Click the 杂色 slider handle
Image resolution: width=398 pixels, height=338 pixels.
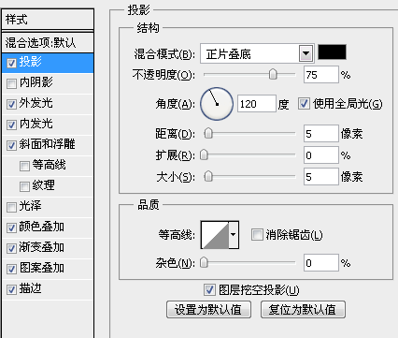204,262
